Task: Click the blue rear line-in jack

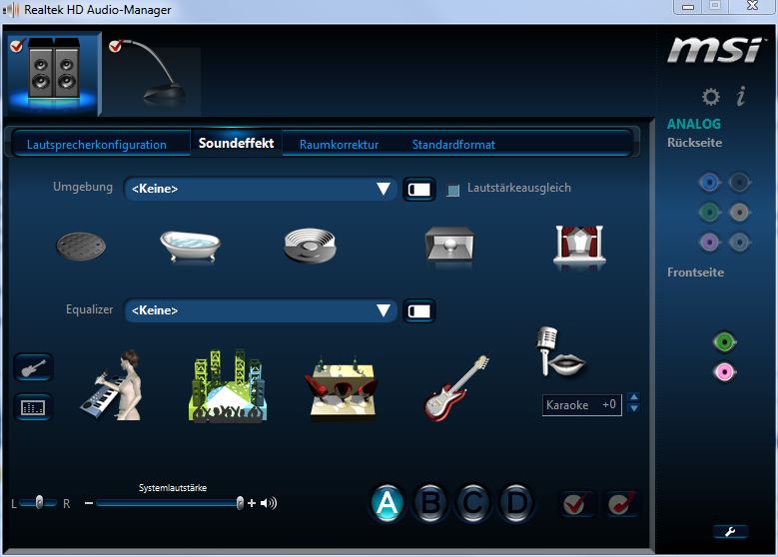Action: pos(709,183)
